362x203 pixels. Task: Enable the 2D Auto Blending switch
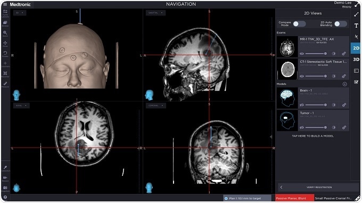click(x=341, y=24)
